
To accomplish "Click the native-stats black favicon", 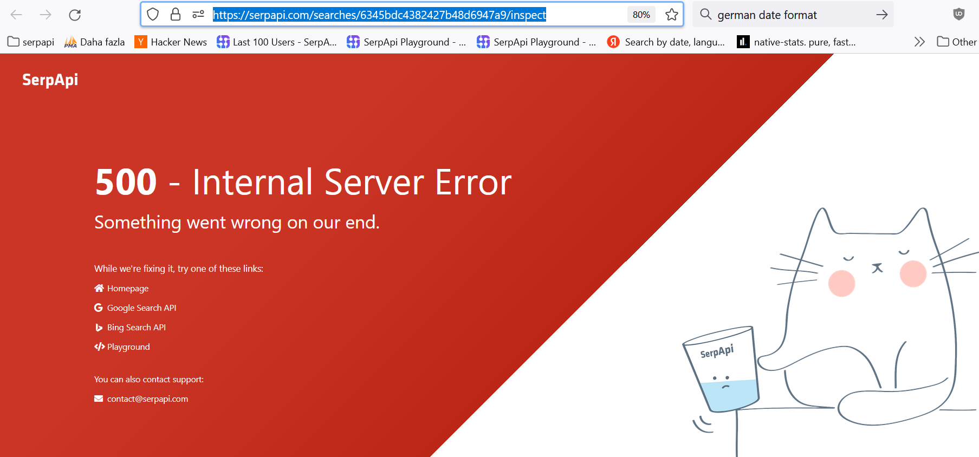I will (x=743, y=42).
